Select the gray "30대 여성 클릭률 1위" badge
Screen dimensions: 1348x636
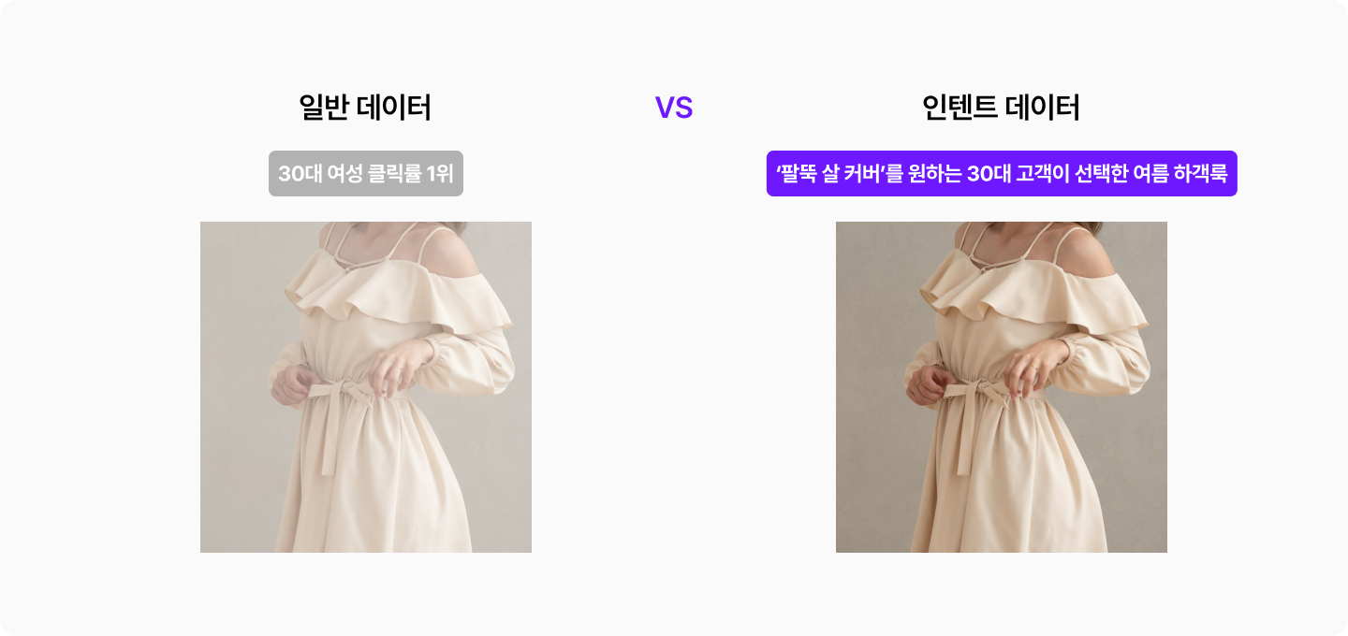coord(366,174)
